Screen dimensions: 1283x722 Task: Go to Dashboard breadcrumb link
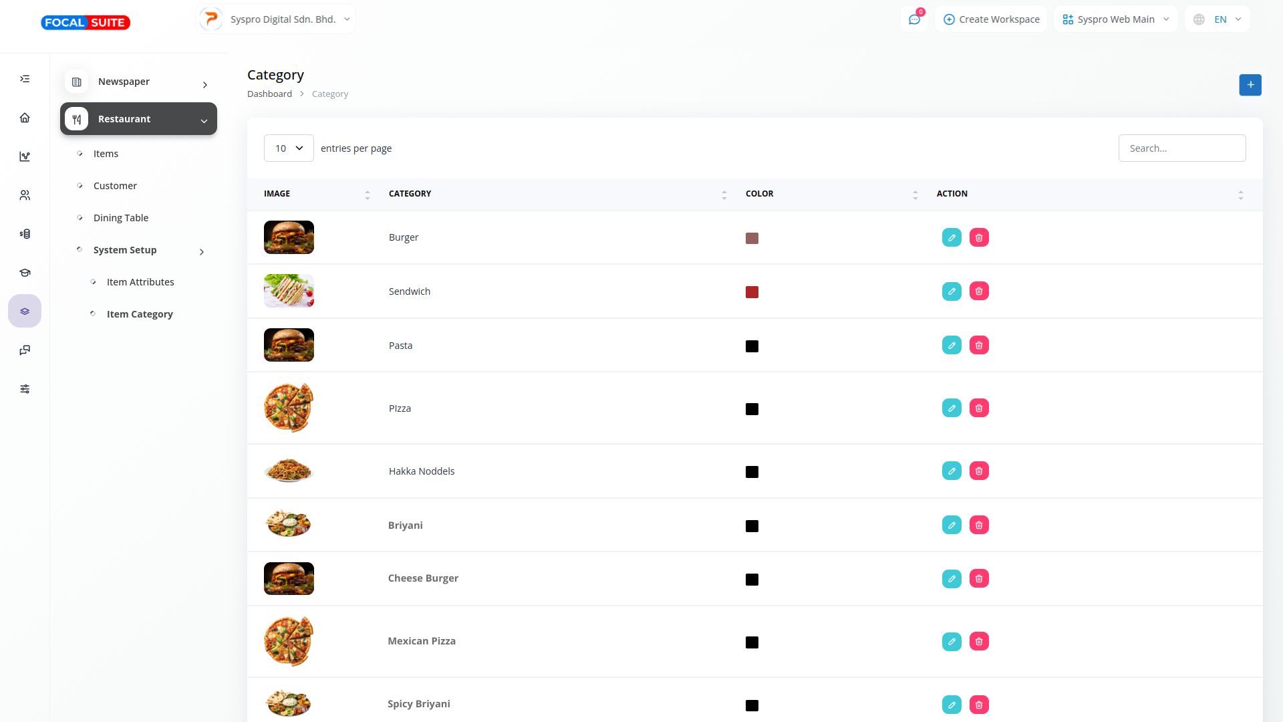tap(269, 94)
